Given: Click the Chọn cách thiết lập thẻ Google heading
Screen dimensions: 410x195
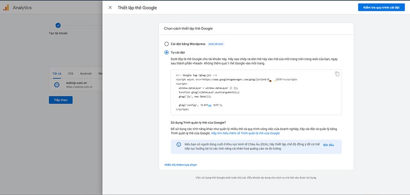Looking at the screenshot, I should [x=188, y=29].
